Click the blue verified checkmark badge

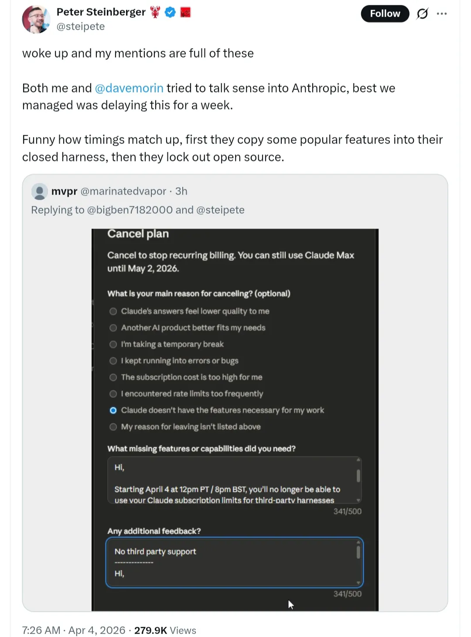[x=170, y=13]
